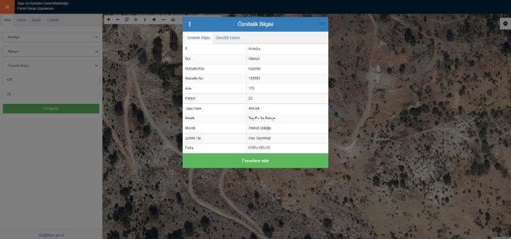Select the Coğrafi search tab

click(x=53, y=20)
